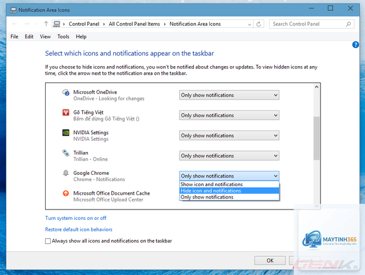
Task: Click the list vertical scrollbar thumb
Action: coord(317,138)
